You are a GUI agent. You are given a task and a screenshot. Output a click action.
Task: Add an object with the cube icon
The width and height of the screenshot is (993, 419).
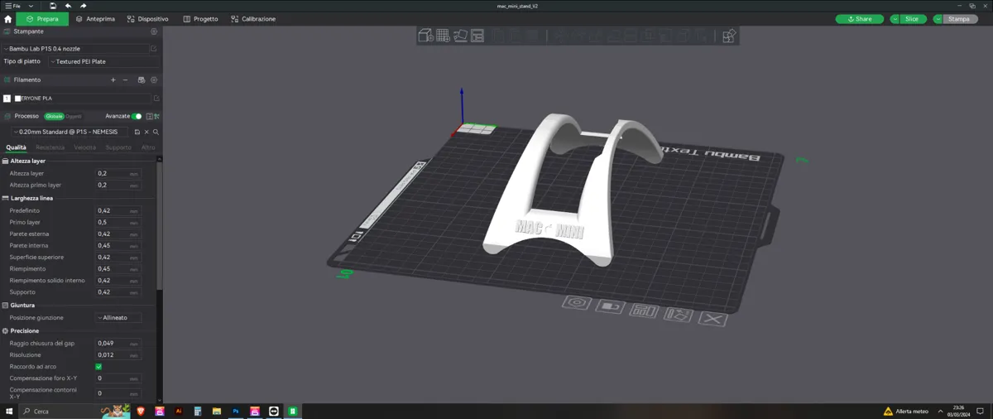click(425, 36)
